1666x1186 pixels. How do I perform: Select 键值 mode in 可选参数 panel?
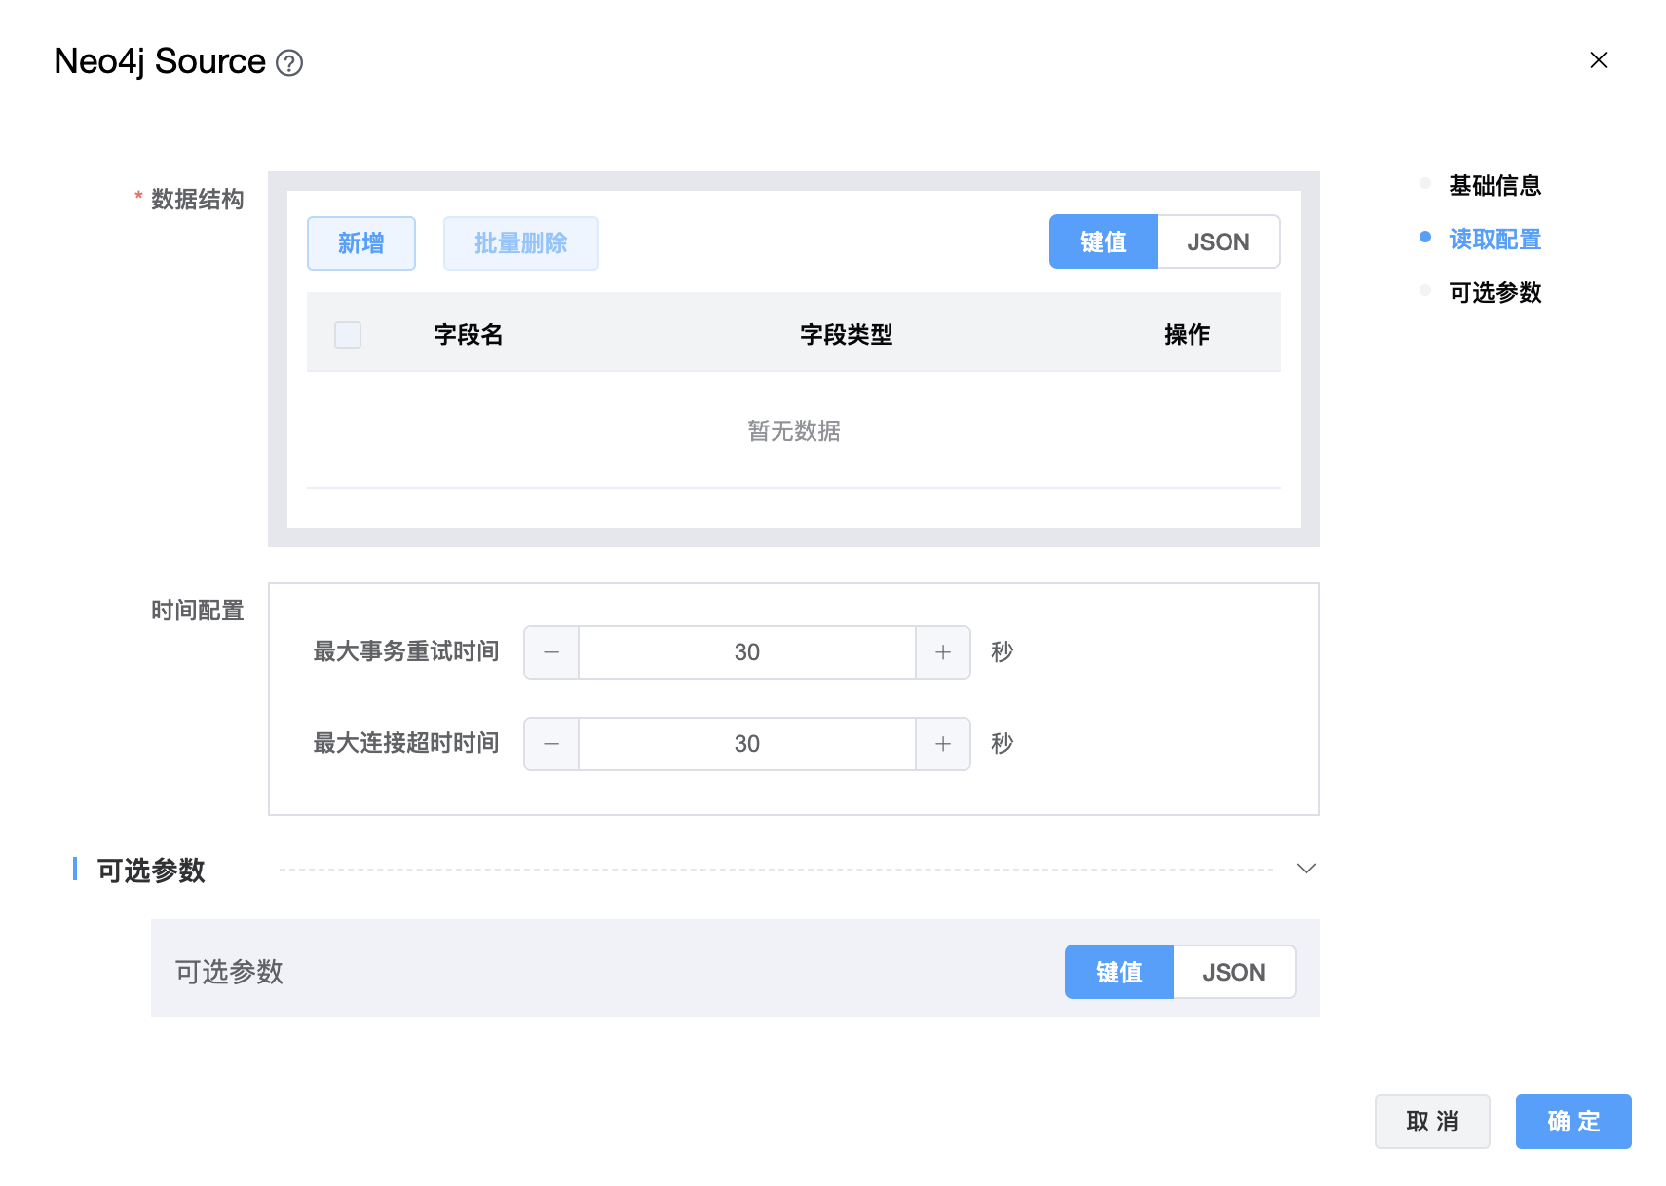click(x=1118, y=972)
